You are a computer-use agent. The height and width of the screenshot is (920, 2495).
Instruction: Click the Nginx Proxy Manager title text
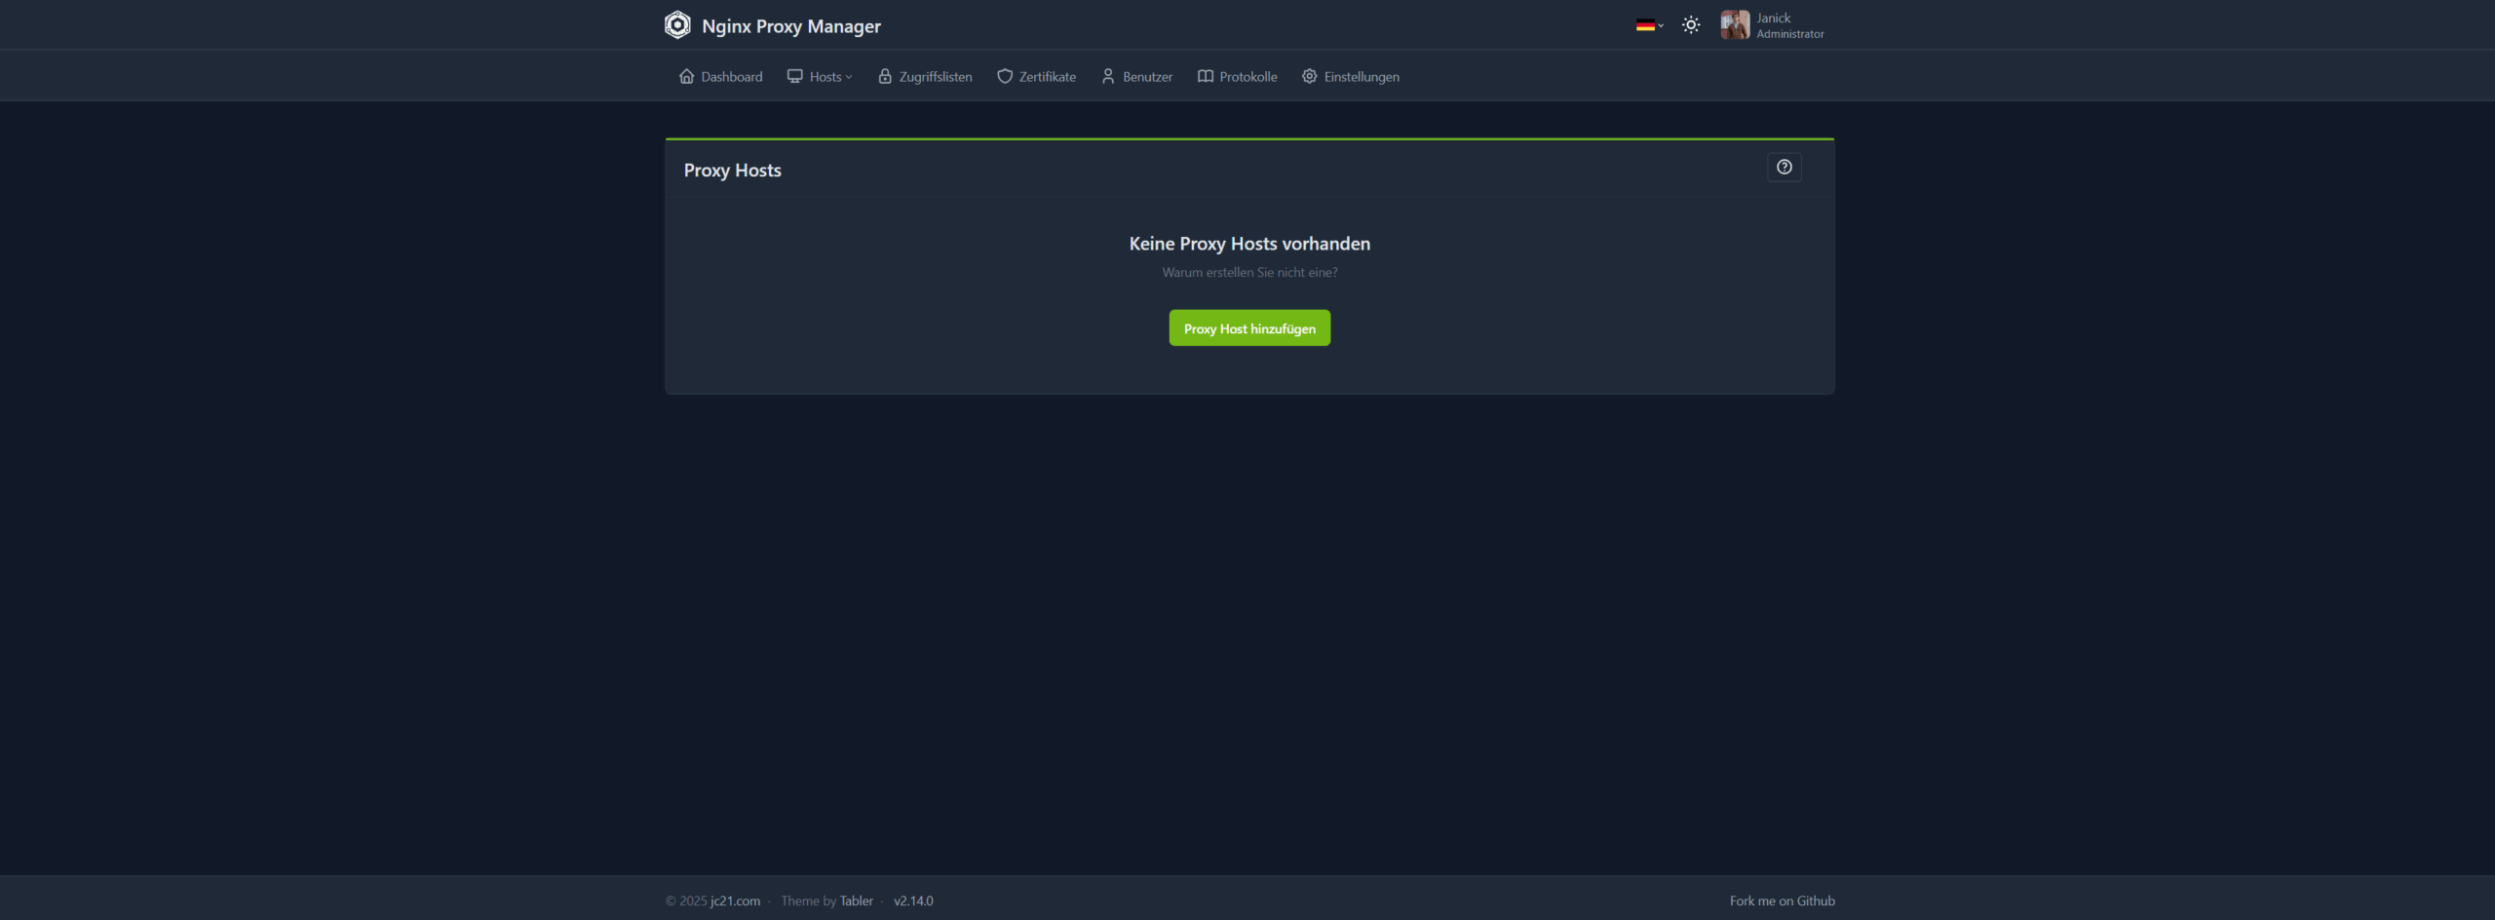pos(790,26)
